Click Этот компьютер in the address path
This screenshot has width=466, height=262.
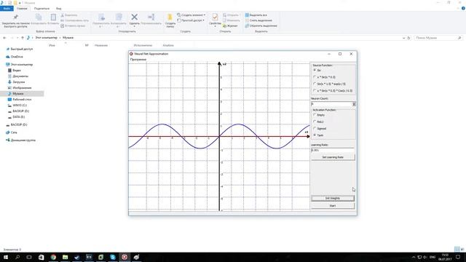[x=46, y=38]
